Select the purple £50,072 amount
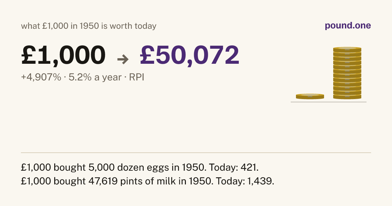Viewport: 392px width, 206px height. [x=190, y=55]
